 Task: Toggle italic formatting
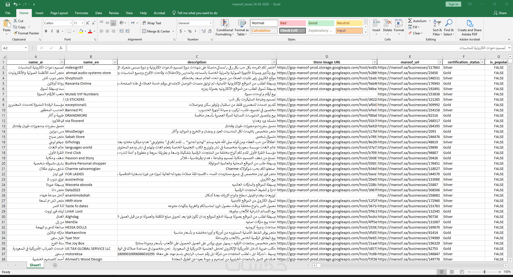pos(52,31)
